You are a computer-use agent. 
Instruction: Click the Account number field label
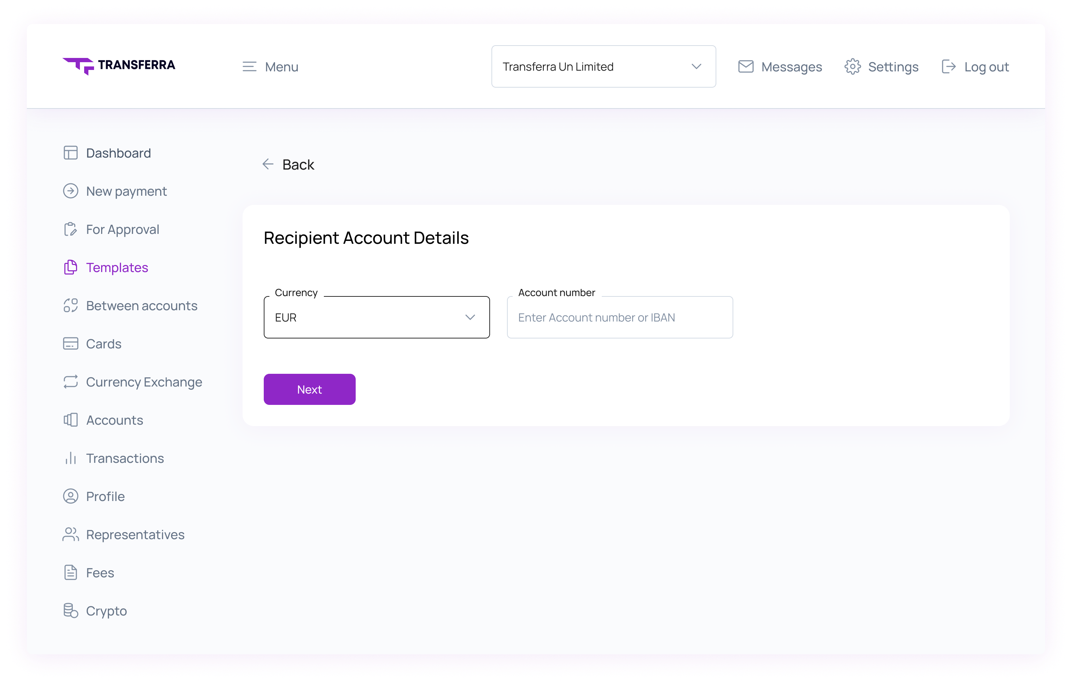coord(557,293)
